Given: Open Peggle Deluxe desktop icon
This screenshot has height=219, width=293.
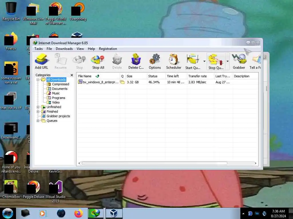Looking at the screenshot, I should pos(33,189).
